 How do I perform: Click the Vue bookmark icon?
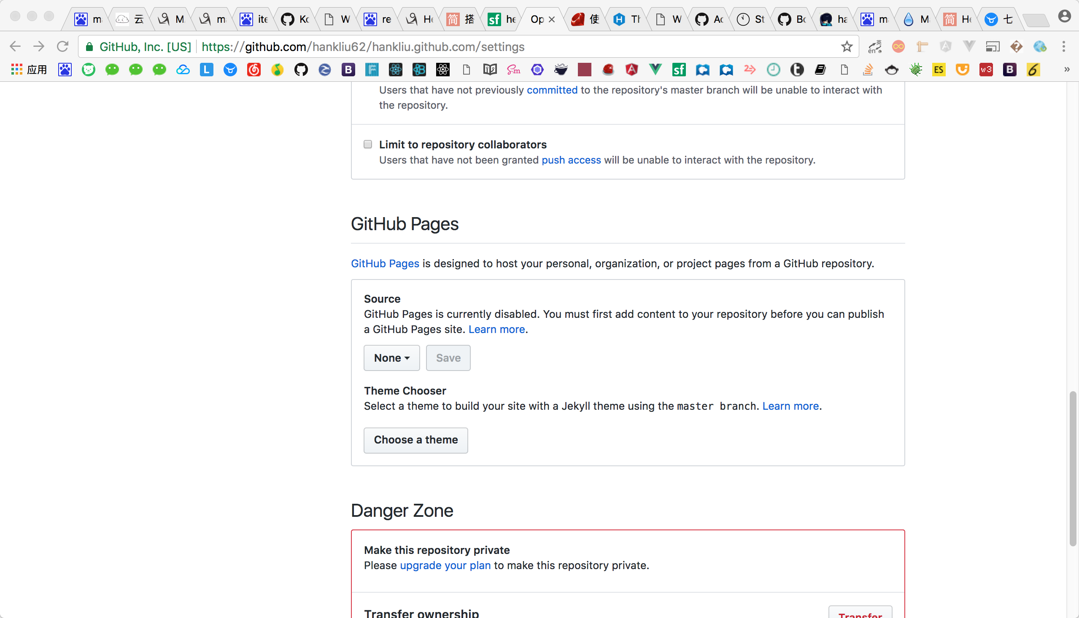(x=655, y=70)
